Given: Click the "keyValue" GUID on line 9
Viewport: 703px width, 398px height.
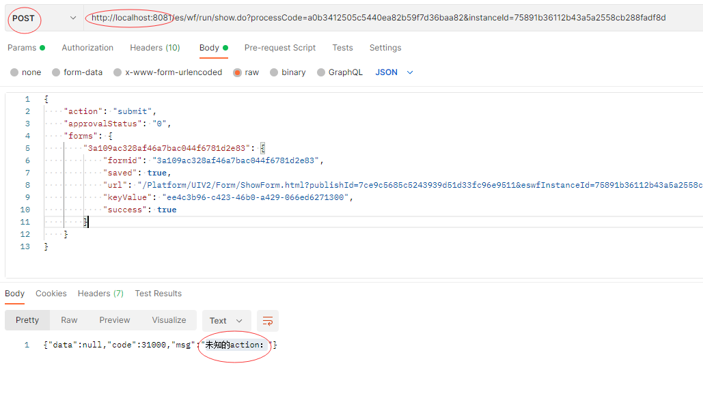Looking at the screenshot, I should tap(256, 198).
